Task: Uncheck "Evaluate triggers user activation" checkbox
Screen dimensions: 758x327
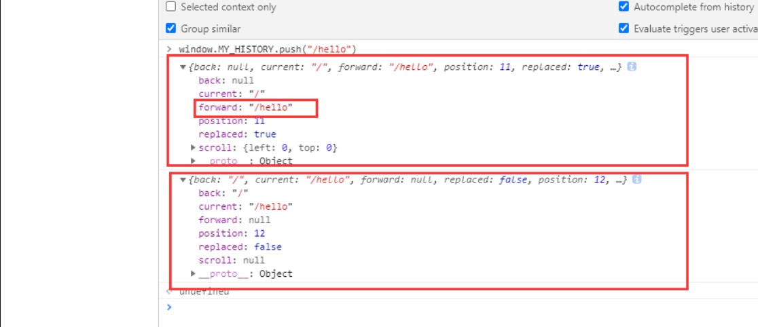Action: coord(624,28)
